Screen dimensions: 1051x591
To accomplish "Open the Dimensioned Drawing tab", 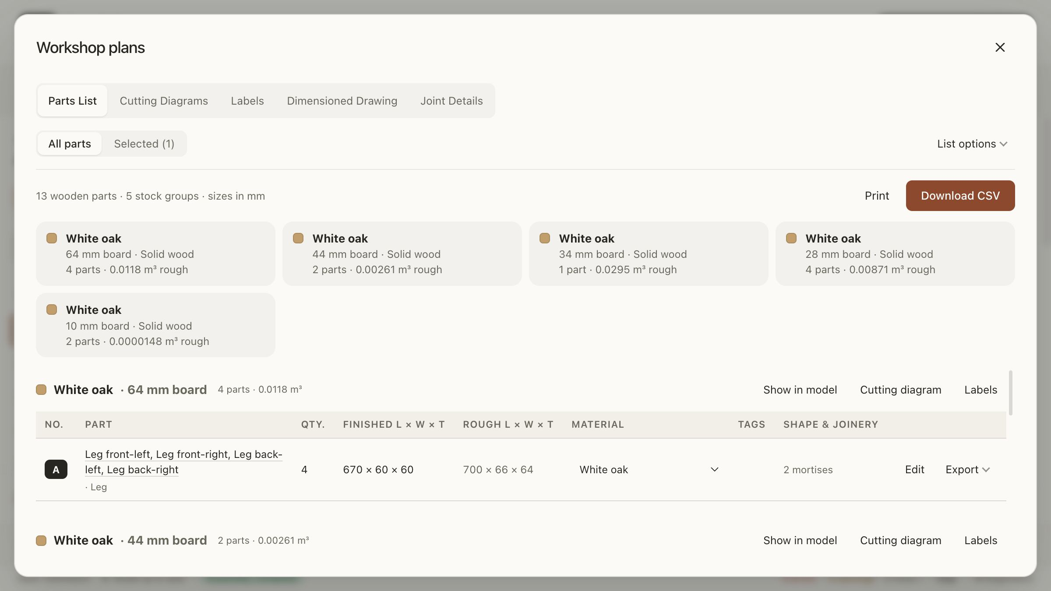I will click(x=342, y=101).
